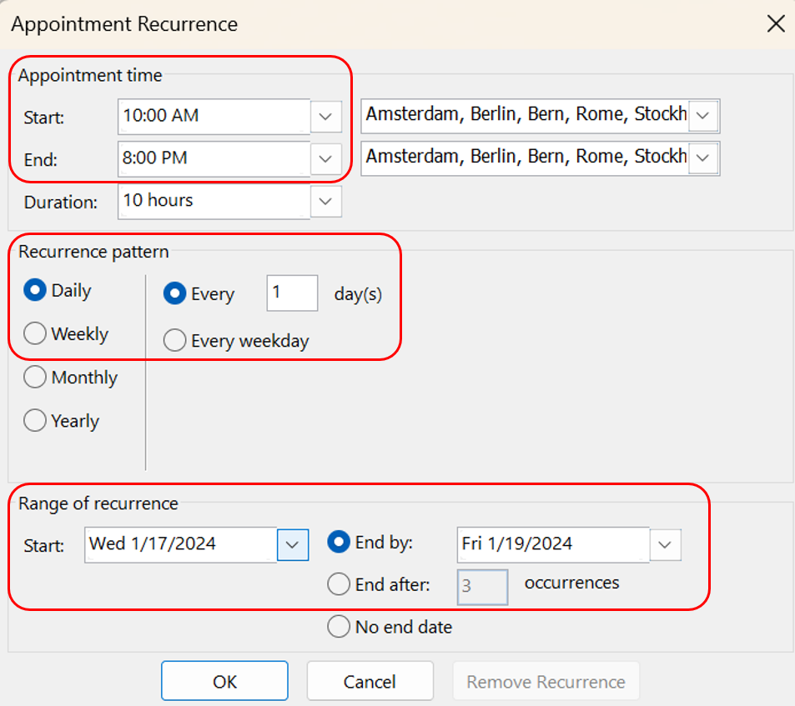Screen dimensions: 795x706
Task: Select the Every day(s) option
Action: pos(175,293)
